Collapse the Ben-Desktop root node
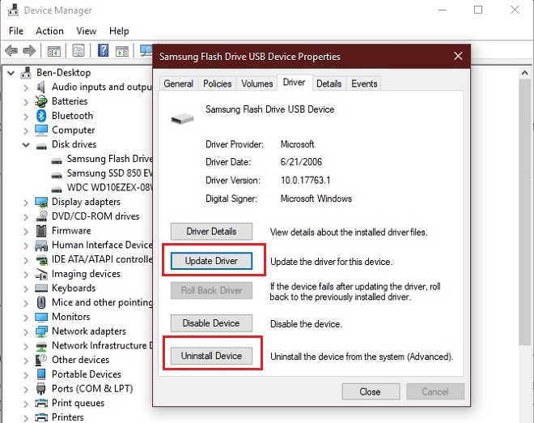This screenshot has height=423, width=534. pyautogui.click(x=11, y=73)
